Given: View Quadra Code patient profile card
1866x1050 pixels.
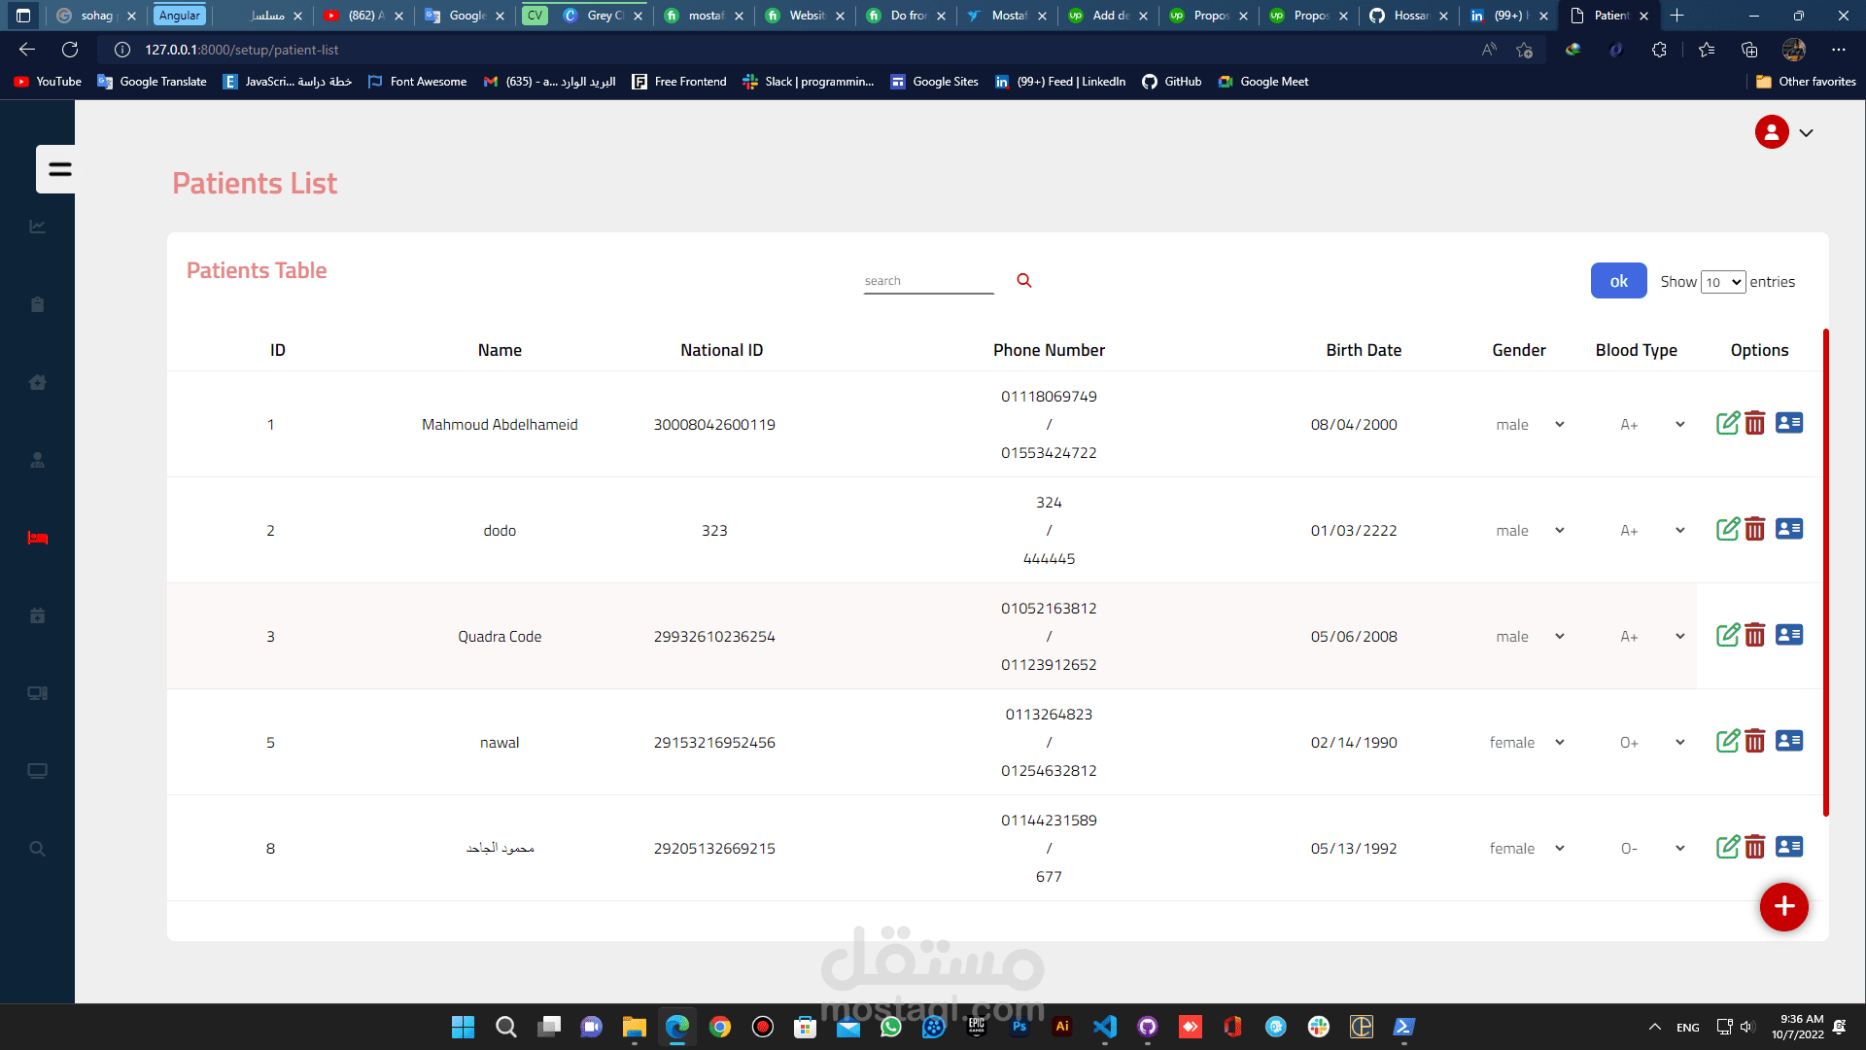Looking at the screenshot, I should (x=1788, y=635).
